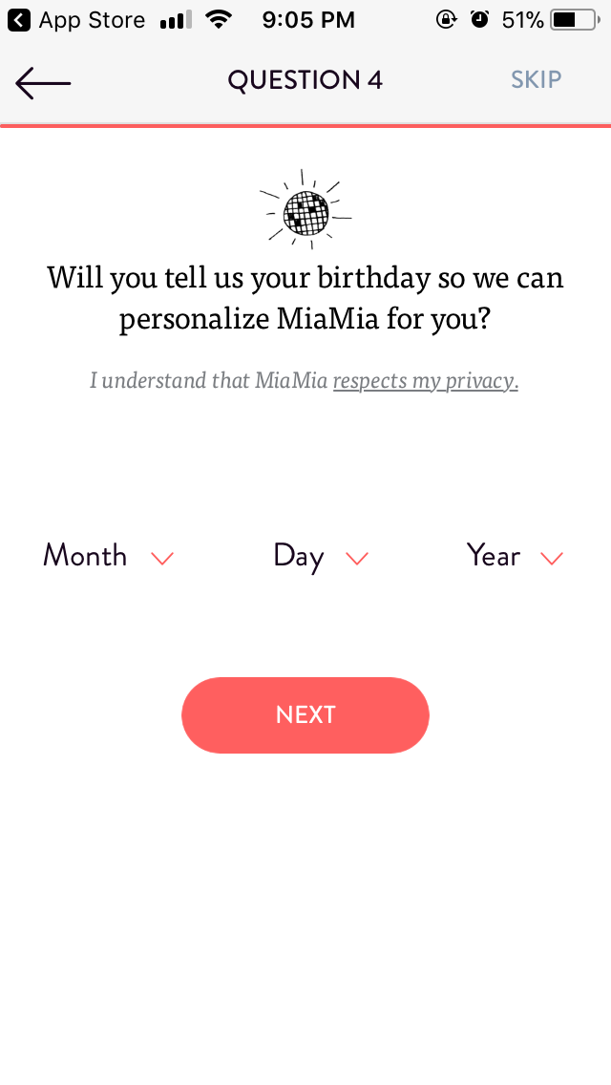
Task: Tap the alarm clock status icon
Action: (480, 19)
